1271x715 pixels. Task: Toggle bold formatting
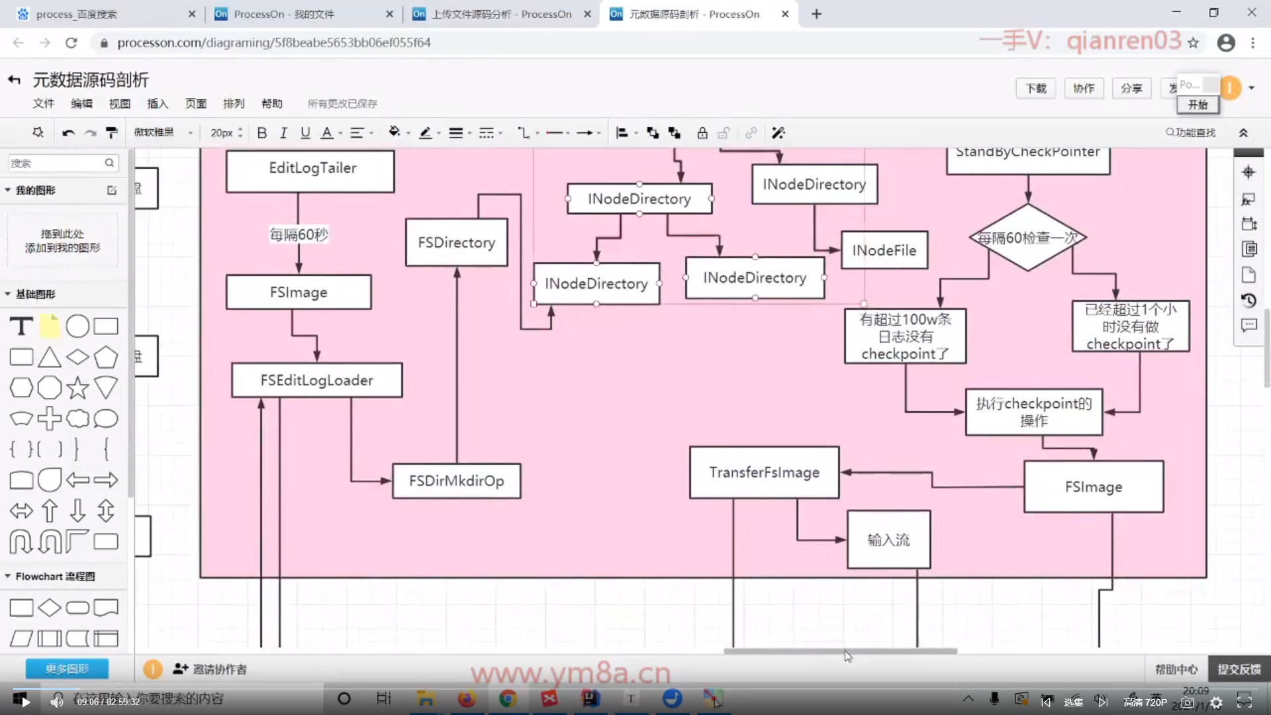click(262, 133)
